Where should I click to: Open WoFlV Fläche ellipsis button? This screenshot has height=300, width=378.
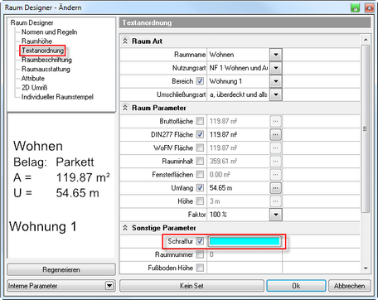(x=275, y=148)
